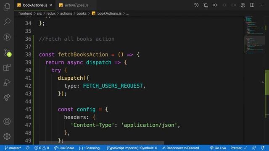269x151 pixels.
Task: Place cursor on FETCH_USERS_REQUEST
Action: click(113, 86)
